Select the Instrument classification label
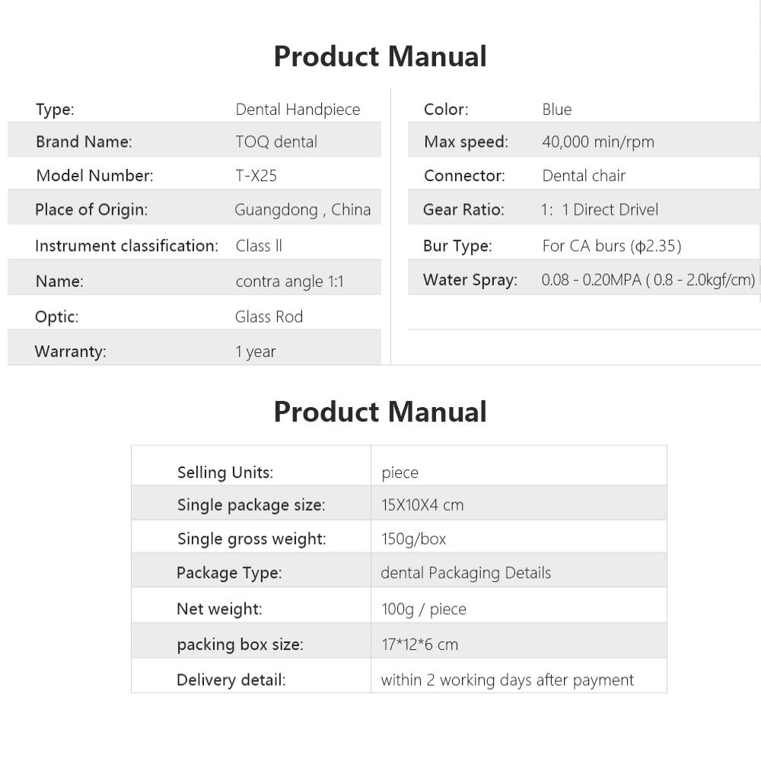761x761 pixels. click(126, 246)
